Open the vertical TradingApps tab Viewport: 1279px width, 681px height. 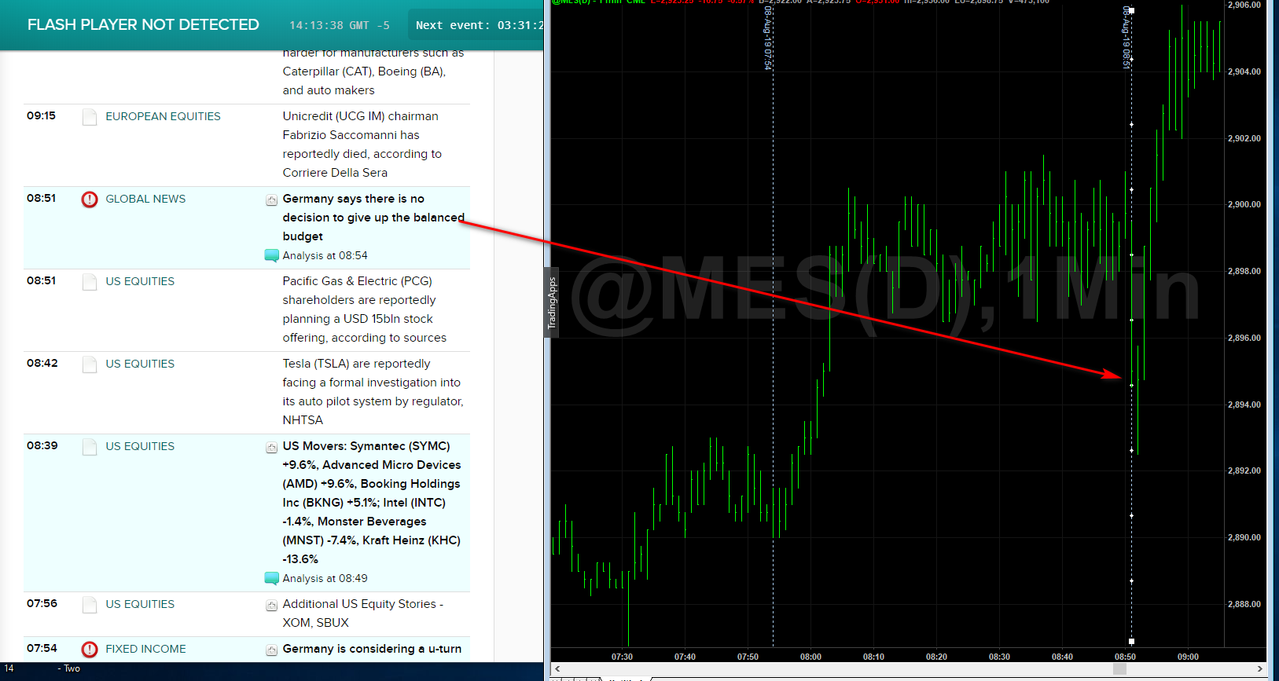click(x=551, y=302)
